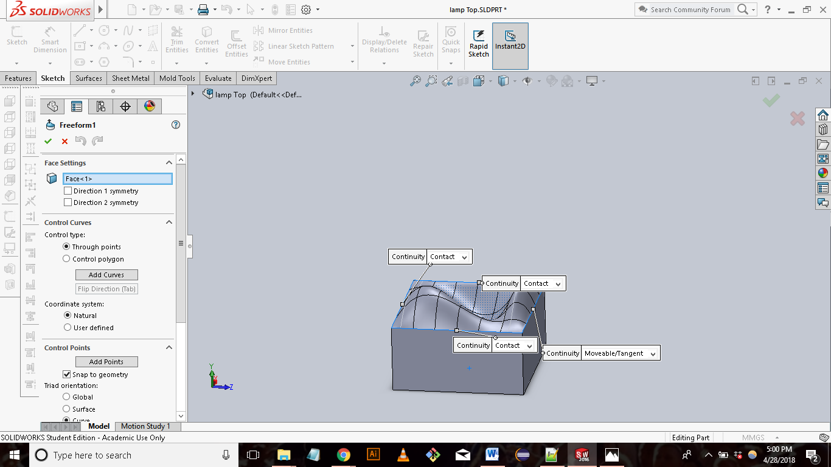Image resolution: width=831 pixels, height=467 pixels.
Task: Set triad orientation to Surface
Action: click(67, 409)
